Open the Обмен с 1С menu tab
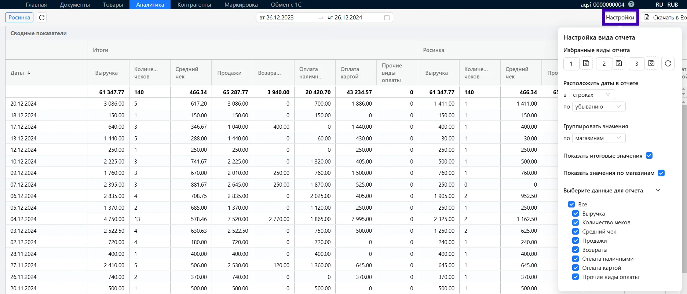This screenshot has height=294, width=687. coord(286,4)
